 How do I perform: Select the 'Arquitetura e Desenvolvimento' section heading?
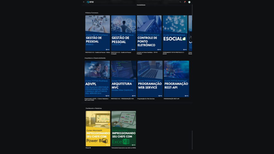coord(95,58)
